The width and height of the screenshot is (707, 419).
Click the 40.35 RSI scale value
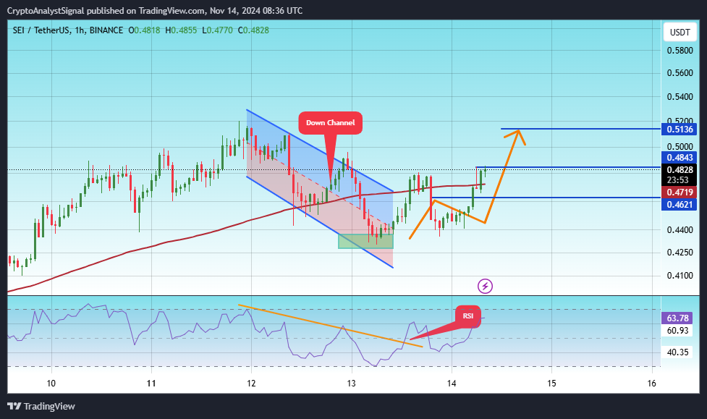[677, 352]
